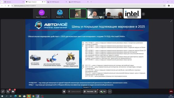
Task: Open Task View on the taskbar
Action: tap(11, 96)
